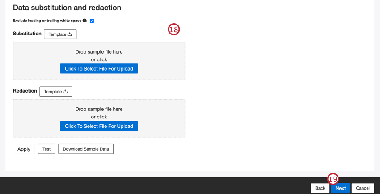The height and width of the screenshot is (194, 380).
Task: Click the Data substitution and redaction heading
Action: click(67, 8)
